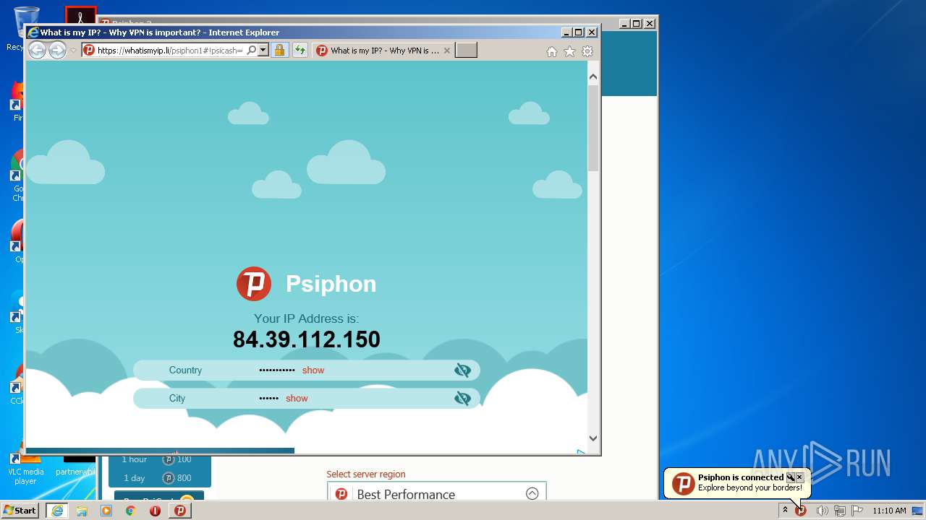Close the 'What is my IP?' tab
The height and width of the screenshot is (520, 926).
click(446, 51)
